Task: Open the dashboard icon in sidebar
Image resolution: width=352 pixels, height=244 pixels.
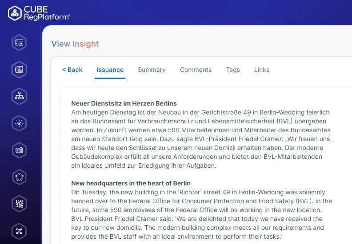Action: [x=19, y=43]
